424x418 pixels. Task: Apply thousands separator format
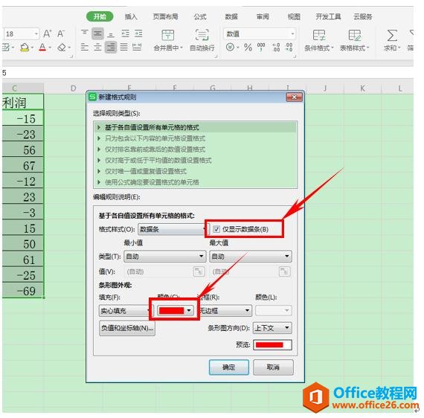[261, 47]
